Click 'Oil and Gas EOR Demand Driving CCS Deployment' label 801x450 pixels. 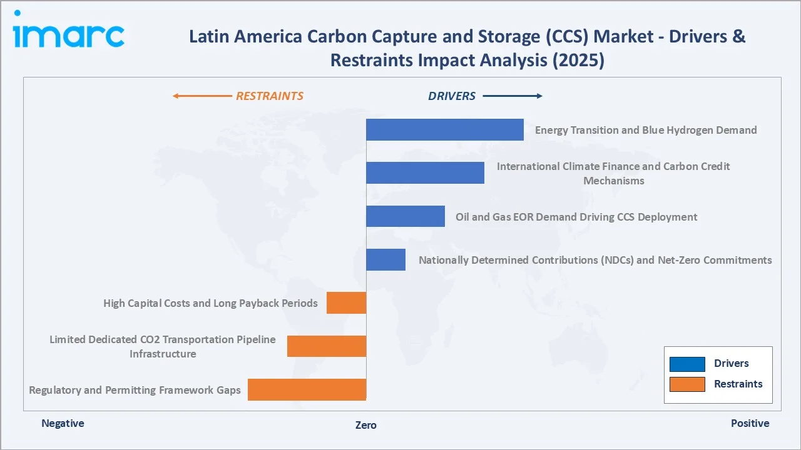click(x=576, y=217)
